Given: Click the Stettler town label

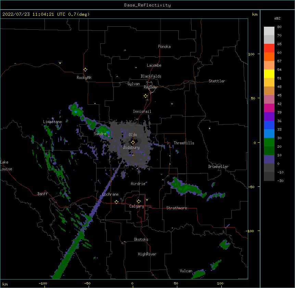Looking at the screenshot, I should pyautogui.click(x=217, y=81).
